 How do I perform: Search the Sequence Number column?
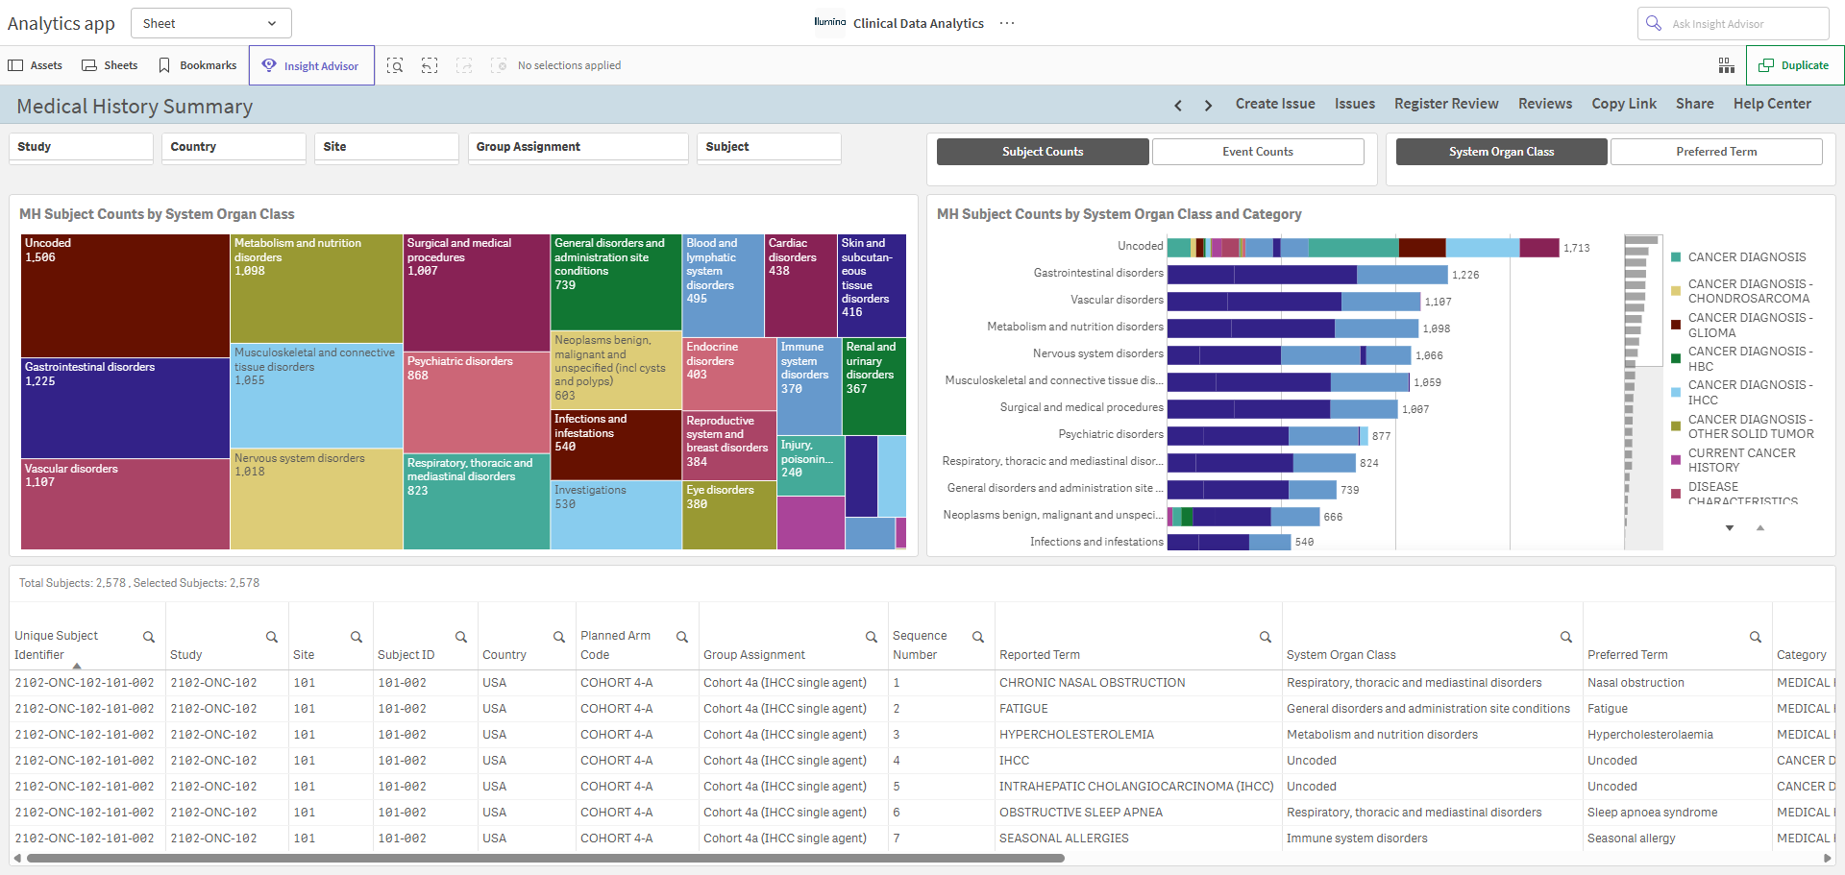[x=978, y=637]
